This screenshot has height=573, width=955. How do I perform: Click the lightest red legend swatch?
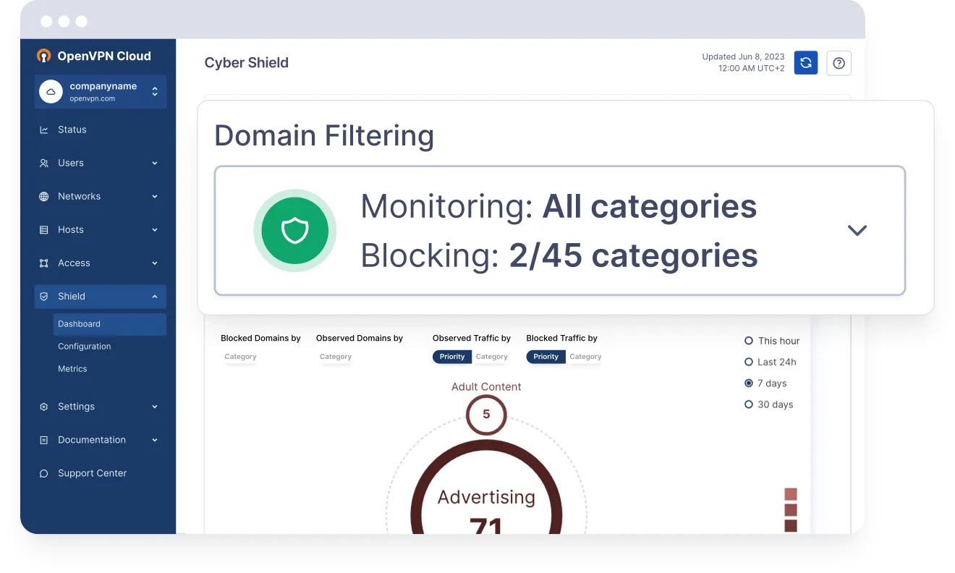pos(791,494)
